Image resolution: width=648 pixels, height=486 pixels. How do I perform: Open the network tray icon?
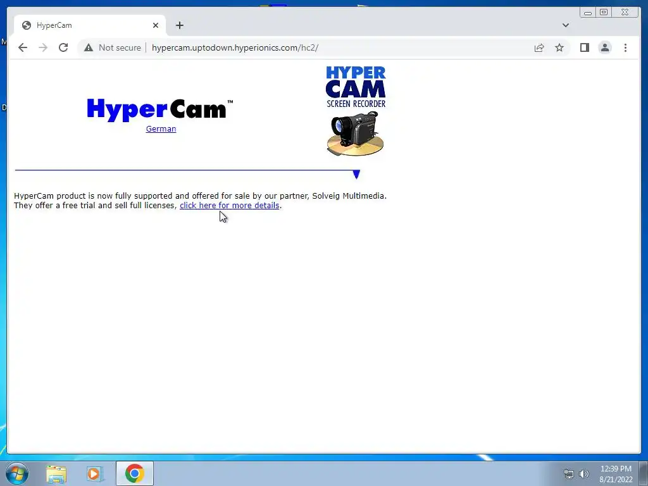pos(569,474)
